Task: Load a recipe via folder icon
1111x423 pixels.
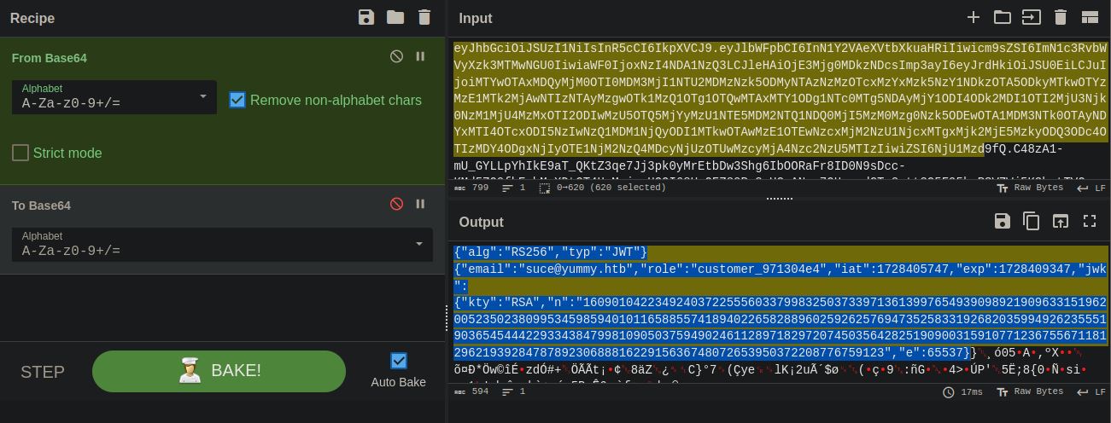Action: (x=395, y=18)
